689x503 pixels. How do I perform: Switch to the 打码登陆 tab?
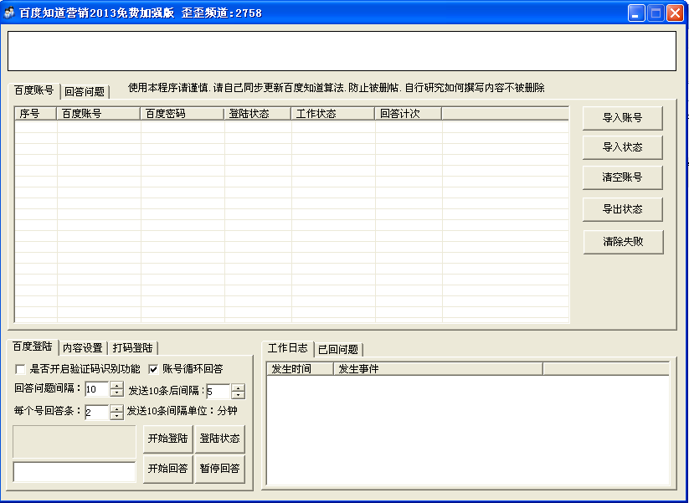[x=132, y=346]
